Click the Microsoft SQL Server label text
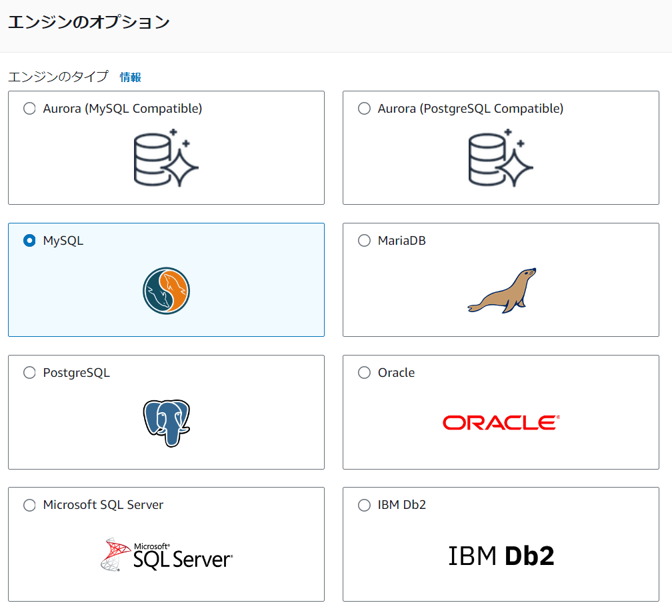672x615 pixels. point(103,505)
